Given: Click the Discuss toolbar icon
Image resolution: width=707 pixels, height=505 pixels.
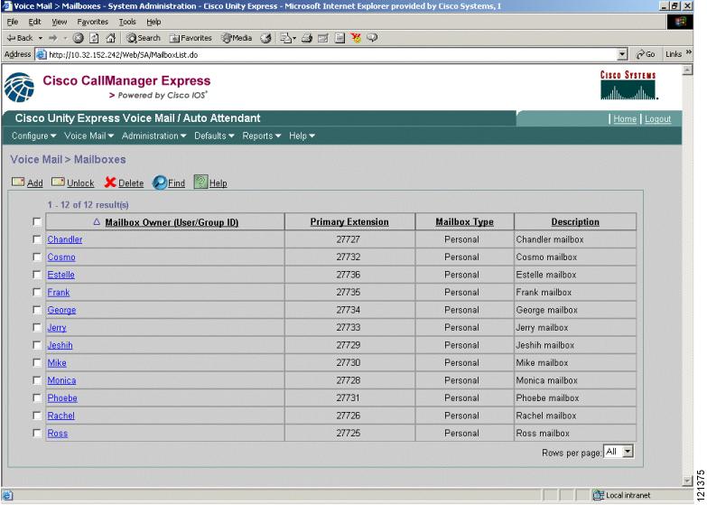Looking at the screenshot, I should [x=340, y=38].
